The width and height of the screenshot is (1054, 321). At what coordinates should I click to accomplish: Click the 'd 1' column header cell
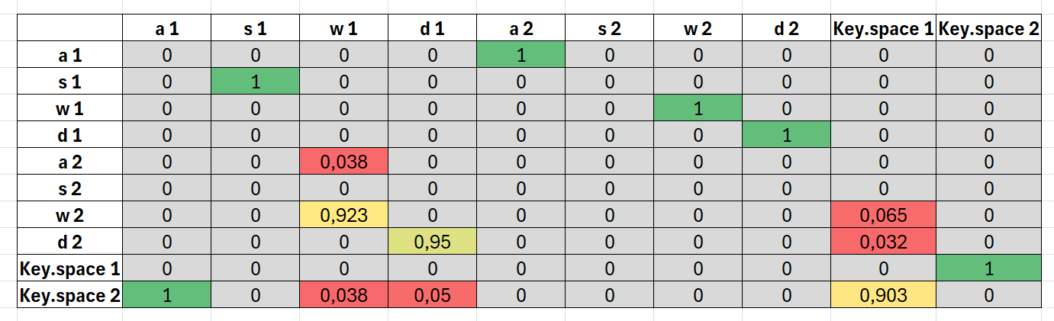point(432,29)
